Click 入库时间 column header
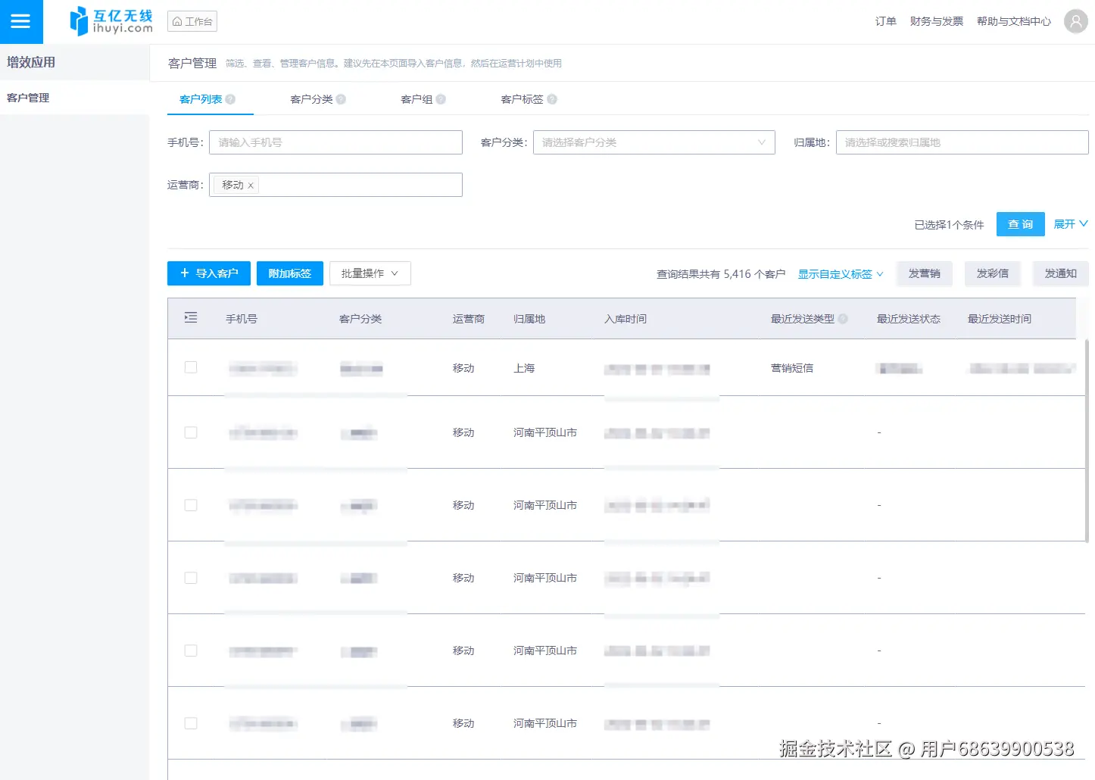The width and height of the screenshot is (1095, 780). pyautogui.click(x=625, y=319)
